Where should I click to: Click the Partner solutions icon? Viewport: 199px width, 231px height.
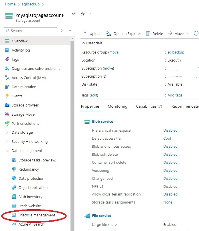pos(7,123)
